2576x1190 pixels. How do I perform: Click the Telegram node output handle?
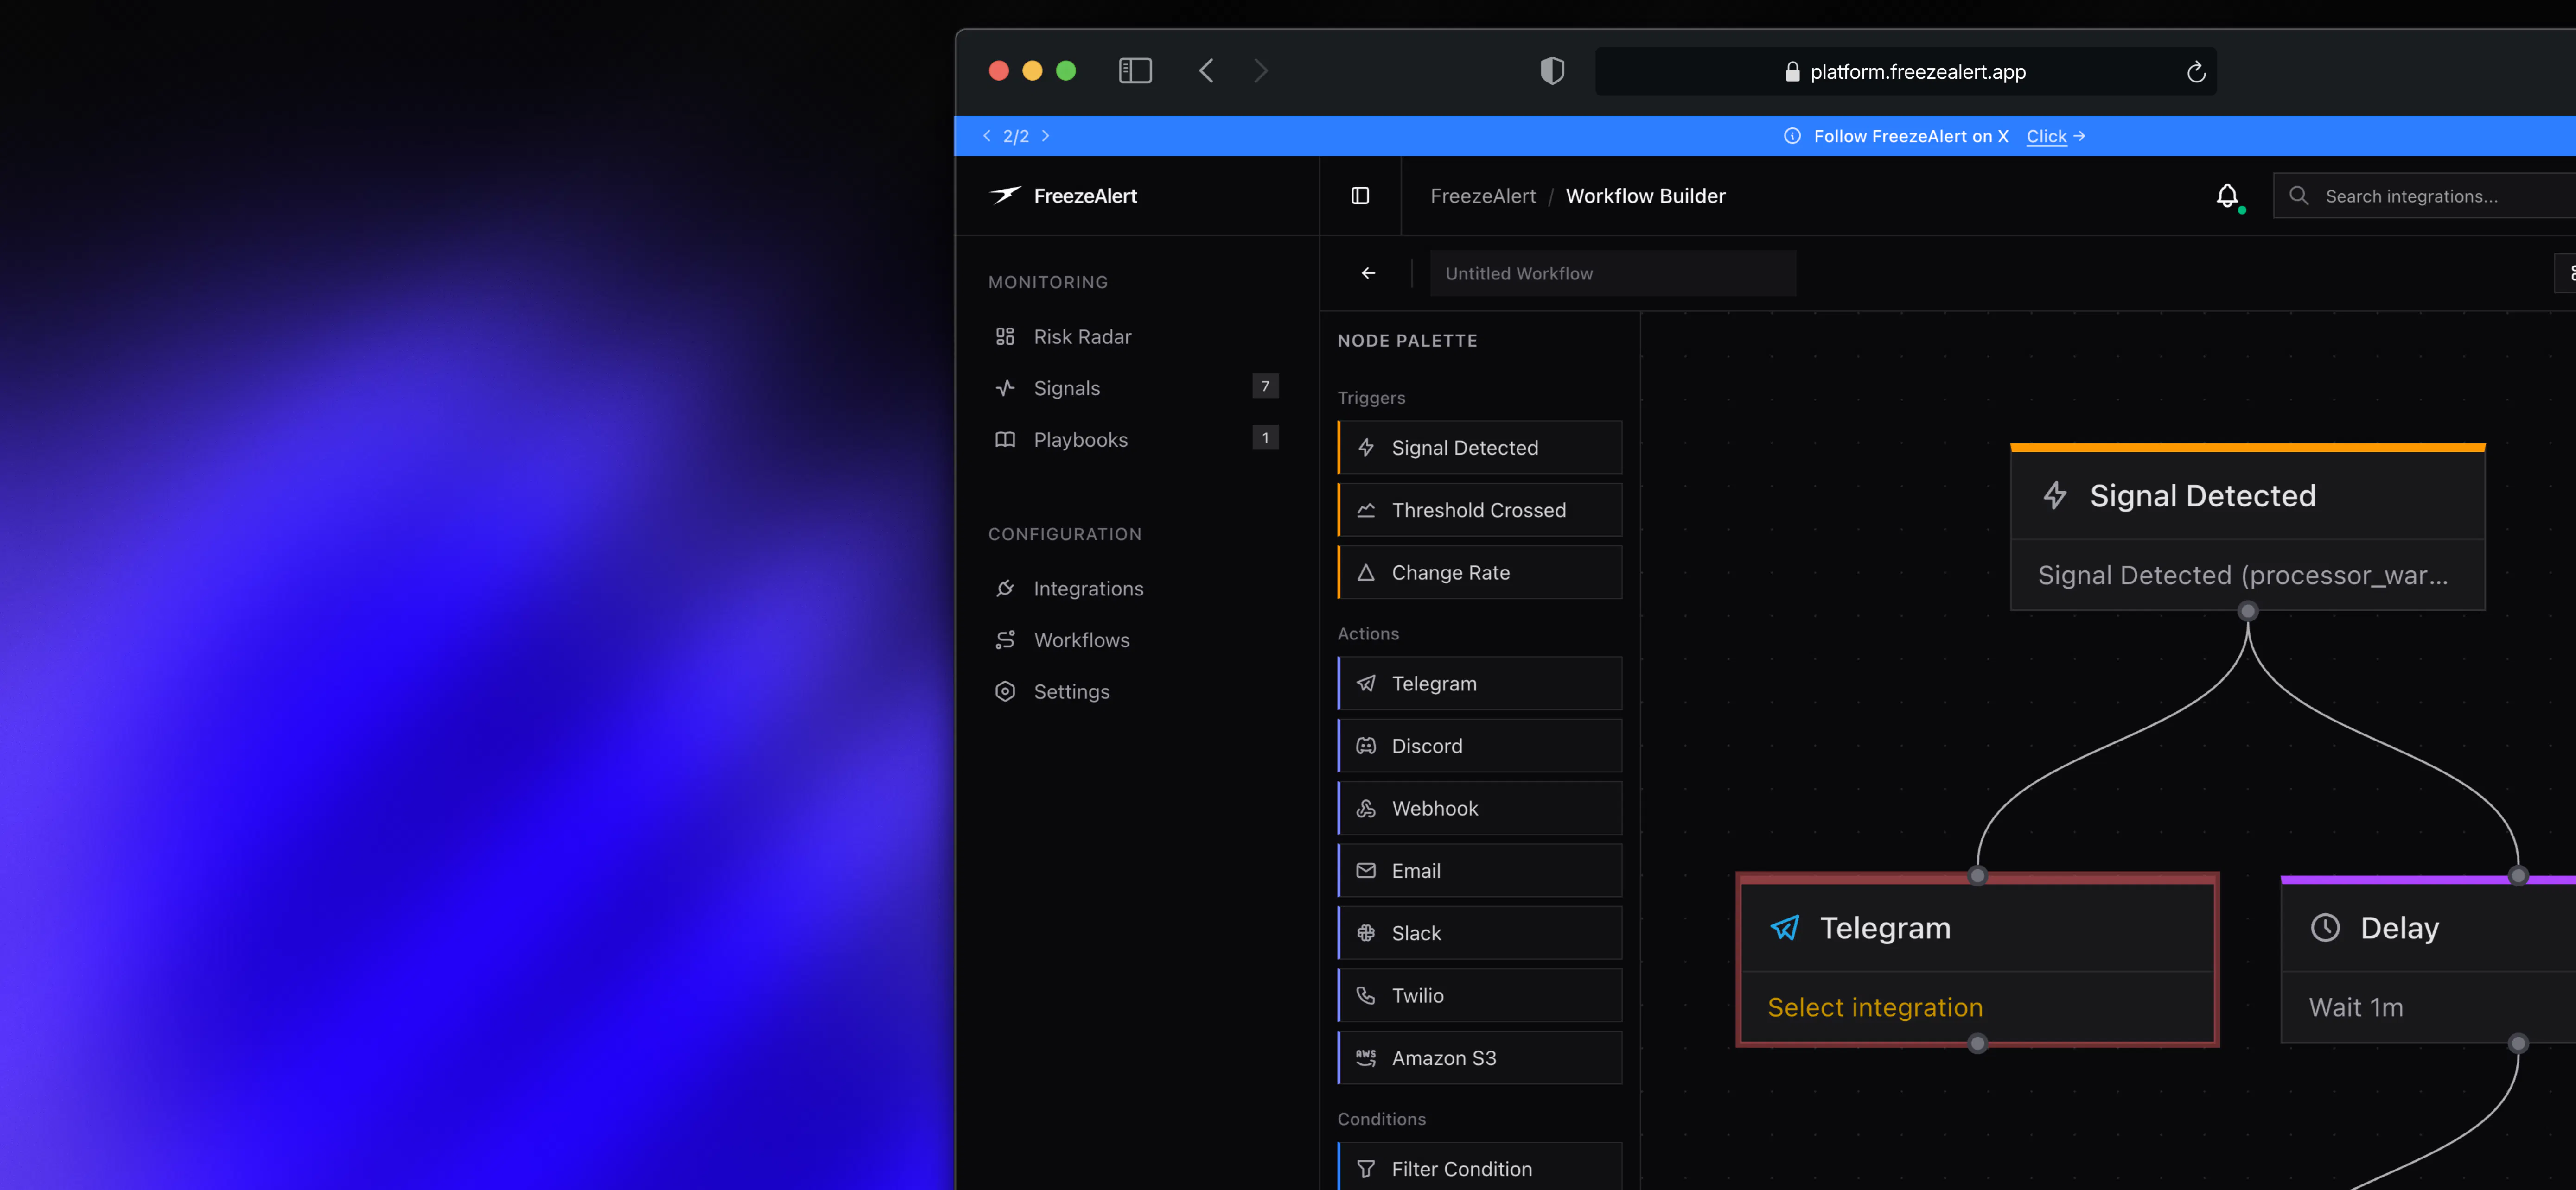1978,1044
